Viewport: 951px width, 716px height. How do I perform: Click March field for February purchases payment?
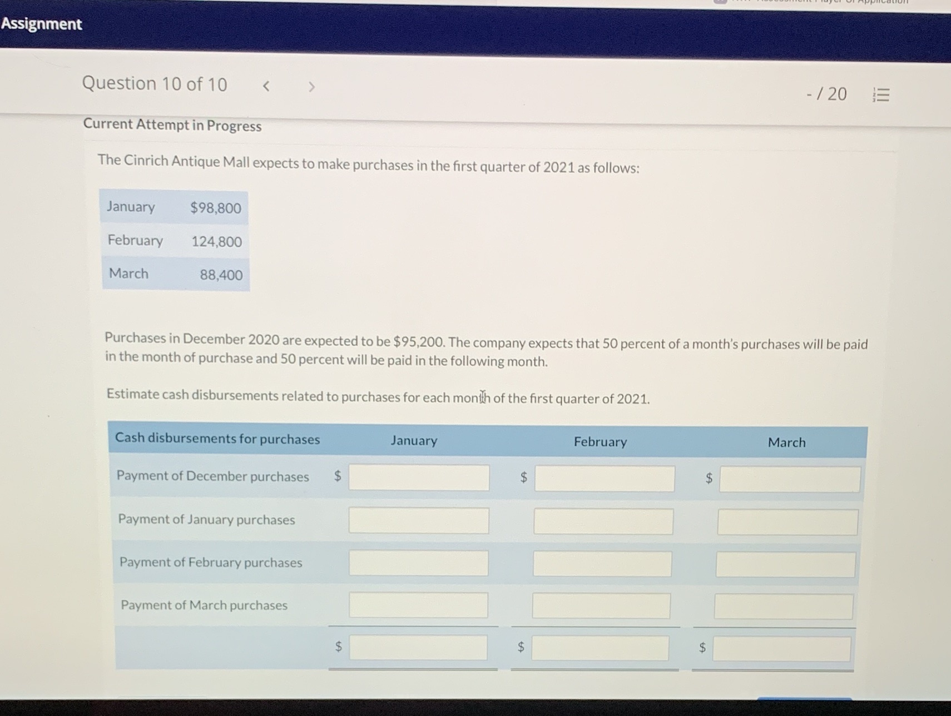click(786, 565)
